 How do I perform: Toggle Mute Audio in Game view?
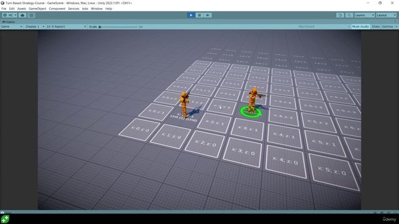(x=360, y=27)
